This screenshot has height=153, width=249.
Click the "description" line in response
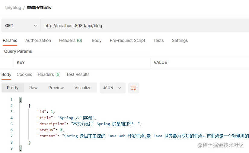click(x=89, y=124)
